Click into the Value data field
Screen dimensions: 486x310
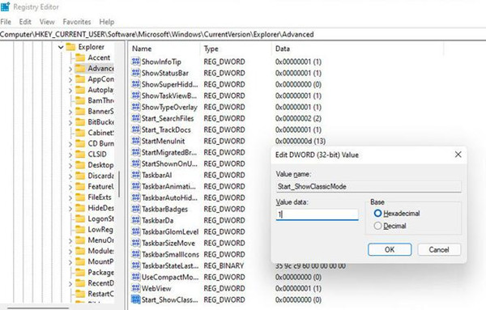tap(317, 214)
